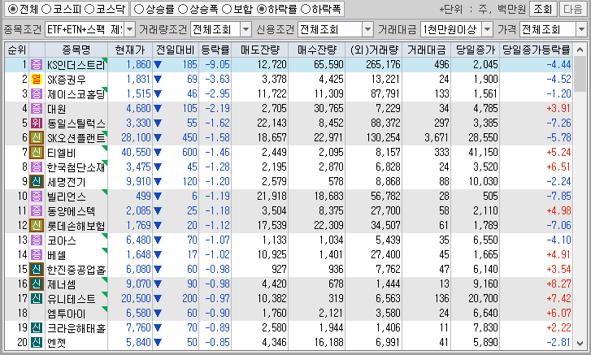Viewport: 591px width, 355px height.
Task: Sort by 매도잔량 column header
Action: (259, 50)
